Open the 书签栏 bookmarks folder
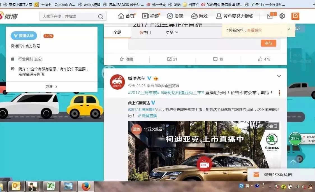The width and height of the screenshot is (315, 192). (191, 4)
